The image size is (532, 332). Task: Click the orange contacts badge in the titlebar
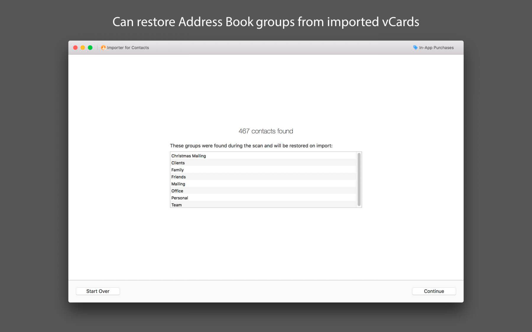point(103,48)
